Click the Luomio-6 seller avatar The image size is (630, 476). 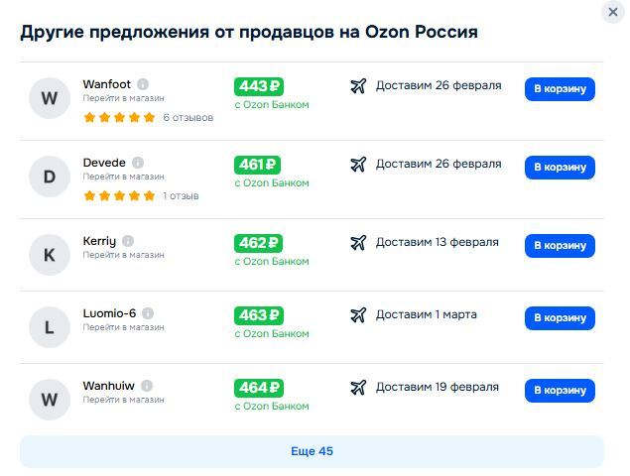[x=50, y=327]
